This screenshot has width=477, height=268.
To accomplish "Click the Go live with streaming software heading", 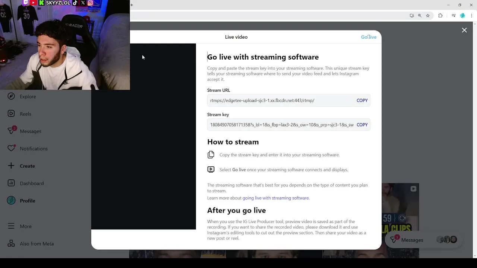I will coord(263,57).
